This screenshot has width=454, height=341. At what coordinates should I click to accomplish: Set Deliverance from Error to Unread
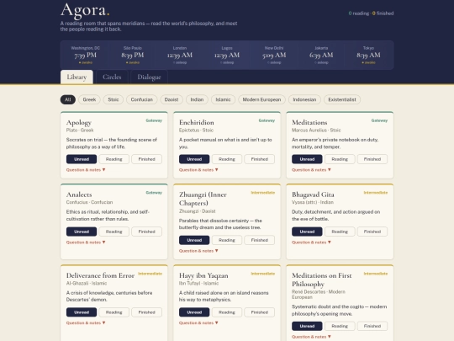pos(82,312)
